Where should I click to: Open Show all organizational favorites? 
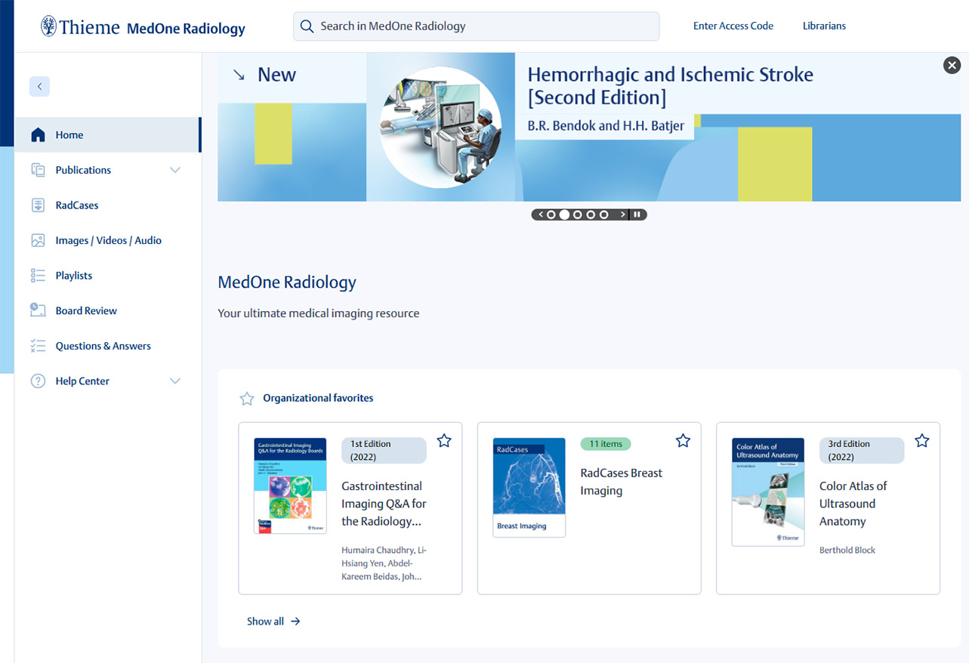[273, 621]
